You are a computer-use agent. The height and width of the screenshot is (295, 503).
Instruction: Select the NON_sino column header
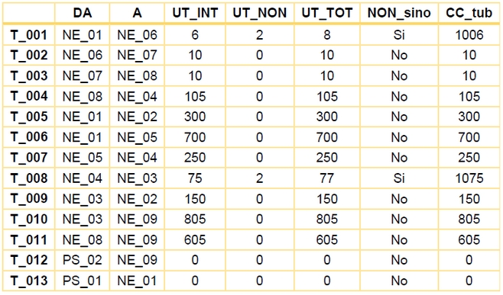coord(399,13)
